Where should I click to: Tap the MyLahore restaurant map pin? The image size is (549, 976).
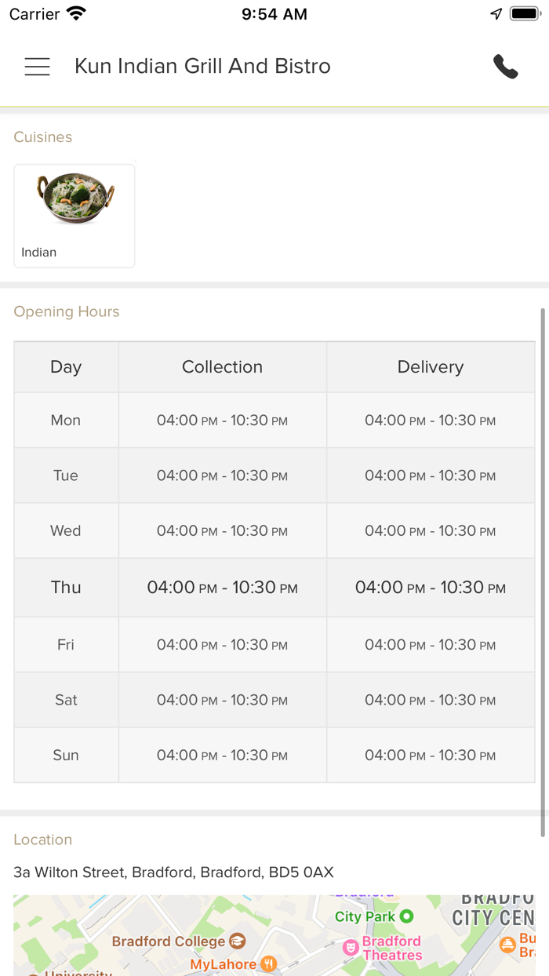269,963
